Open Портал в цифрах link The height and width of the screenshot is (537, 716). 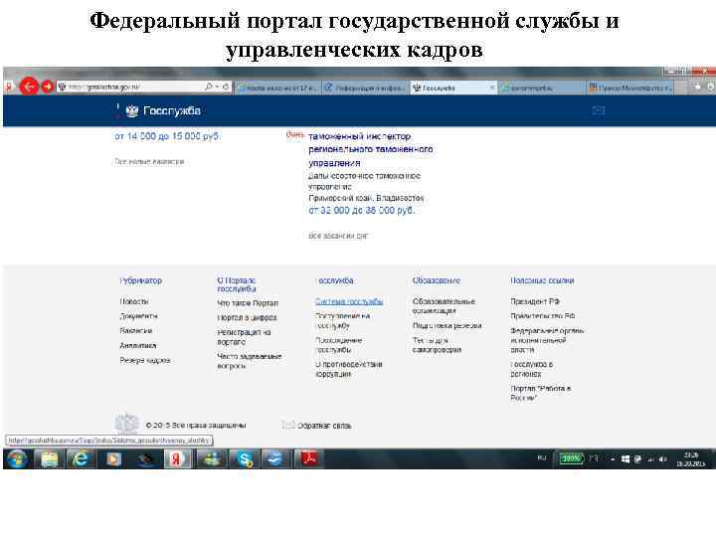(x=247, y=317)
